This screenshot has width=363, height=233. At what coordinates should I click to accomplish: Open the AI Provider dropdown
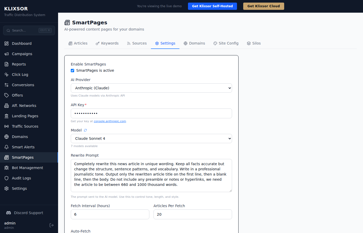coord(151,88)
